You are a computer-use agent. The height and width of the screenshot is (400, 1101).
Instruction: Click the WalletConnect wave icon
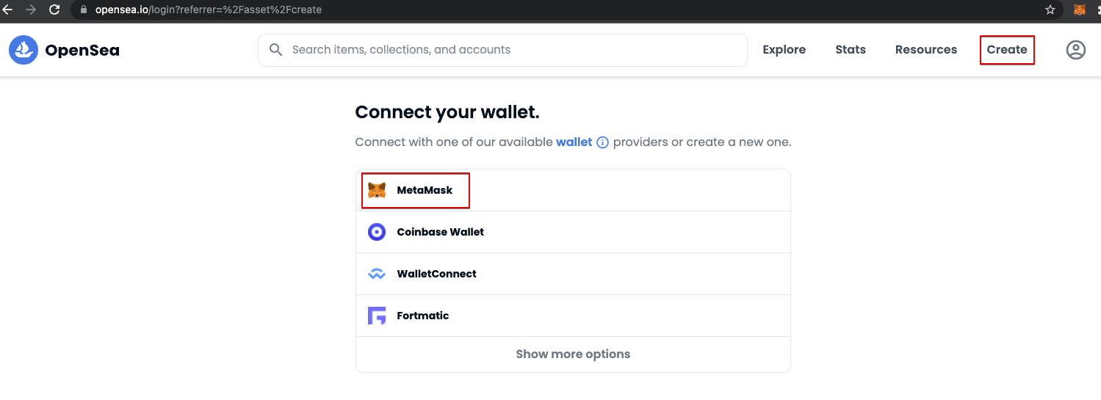click(x=377, y=274)
